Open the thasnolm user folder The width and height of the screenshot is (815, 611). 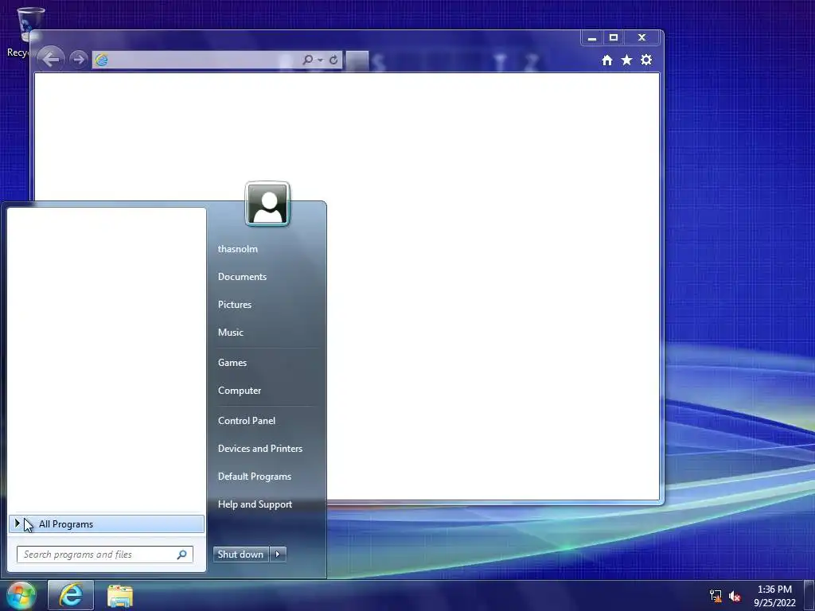point(237,249)
